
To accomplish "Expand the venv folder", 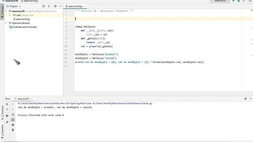I will click(9, 15).
